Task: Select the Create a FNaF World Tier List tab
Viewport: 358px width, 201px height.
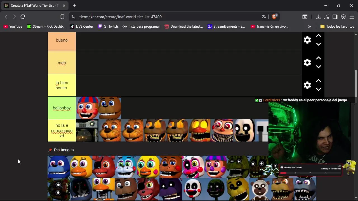Action: (x=35, y=6)
